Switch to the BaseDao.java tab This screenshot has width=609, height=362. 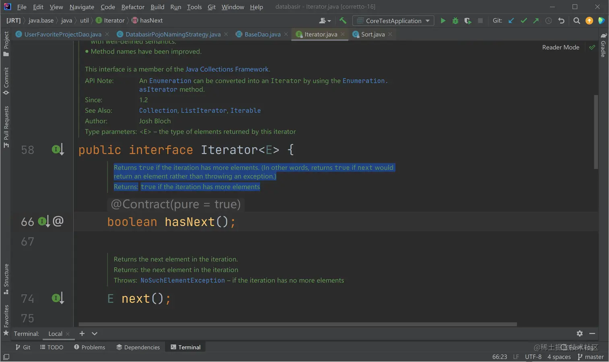point(262,35)
